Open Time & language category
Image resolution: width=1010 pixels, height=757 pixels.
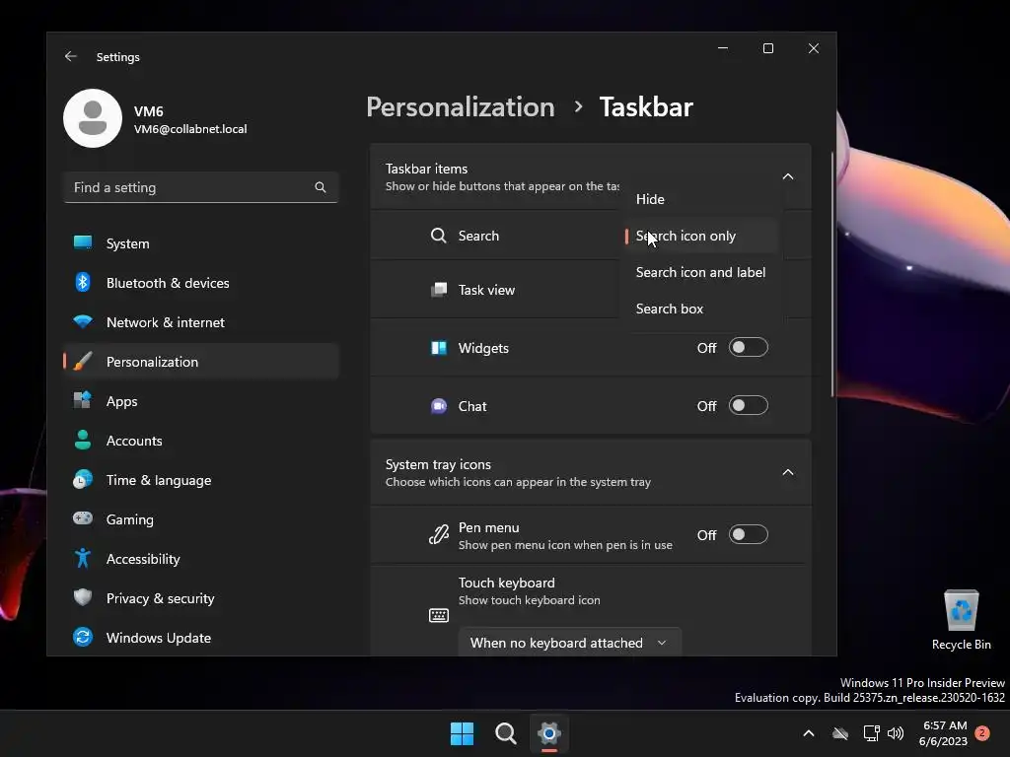(201, 480)
